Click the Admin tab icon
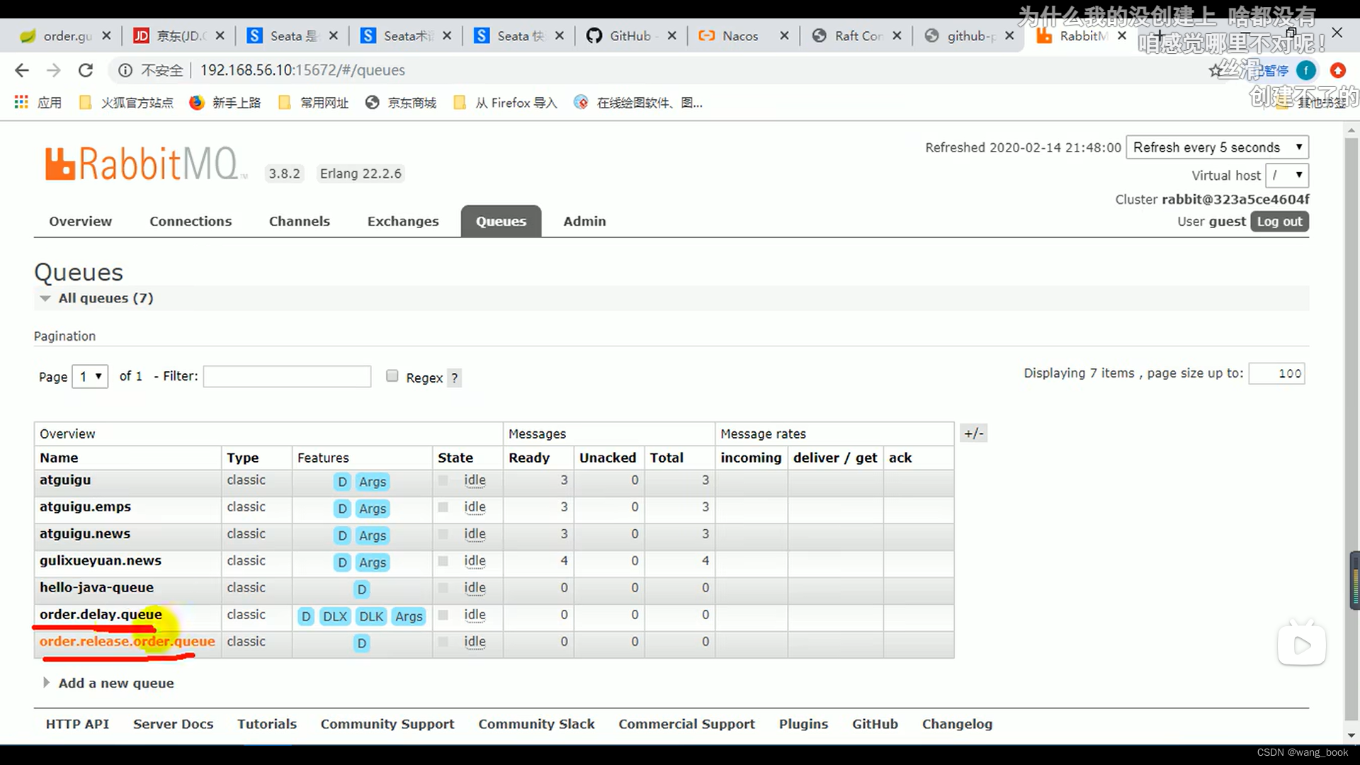 tap(584, 220)
